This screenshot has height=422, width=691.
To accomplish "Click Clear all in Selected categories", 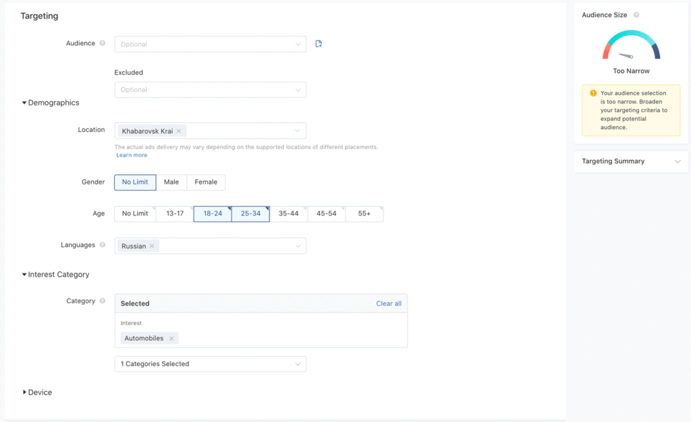I will pos(389,304).
